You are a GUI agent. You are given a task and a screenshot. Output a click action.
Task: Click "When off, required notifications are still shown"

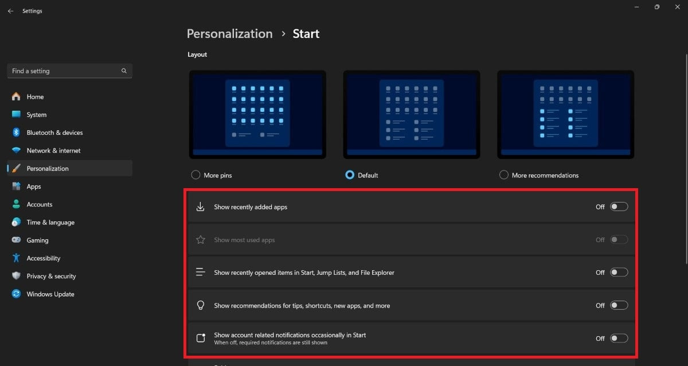(271, 342)
